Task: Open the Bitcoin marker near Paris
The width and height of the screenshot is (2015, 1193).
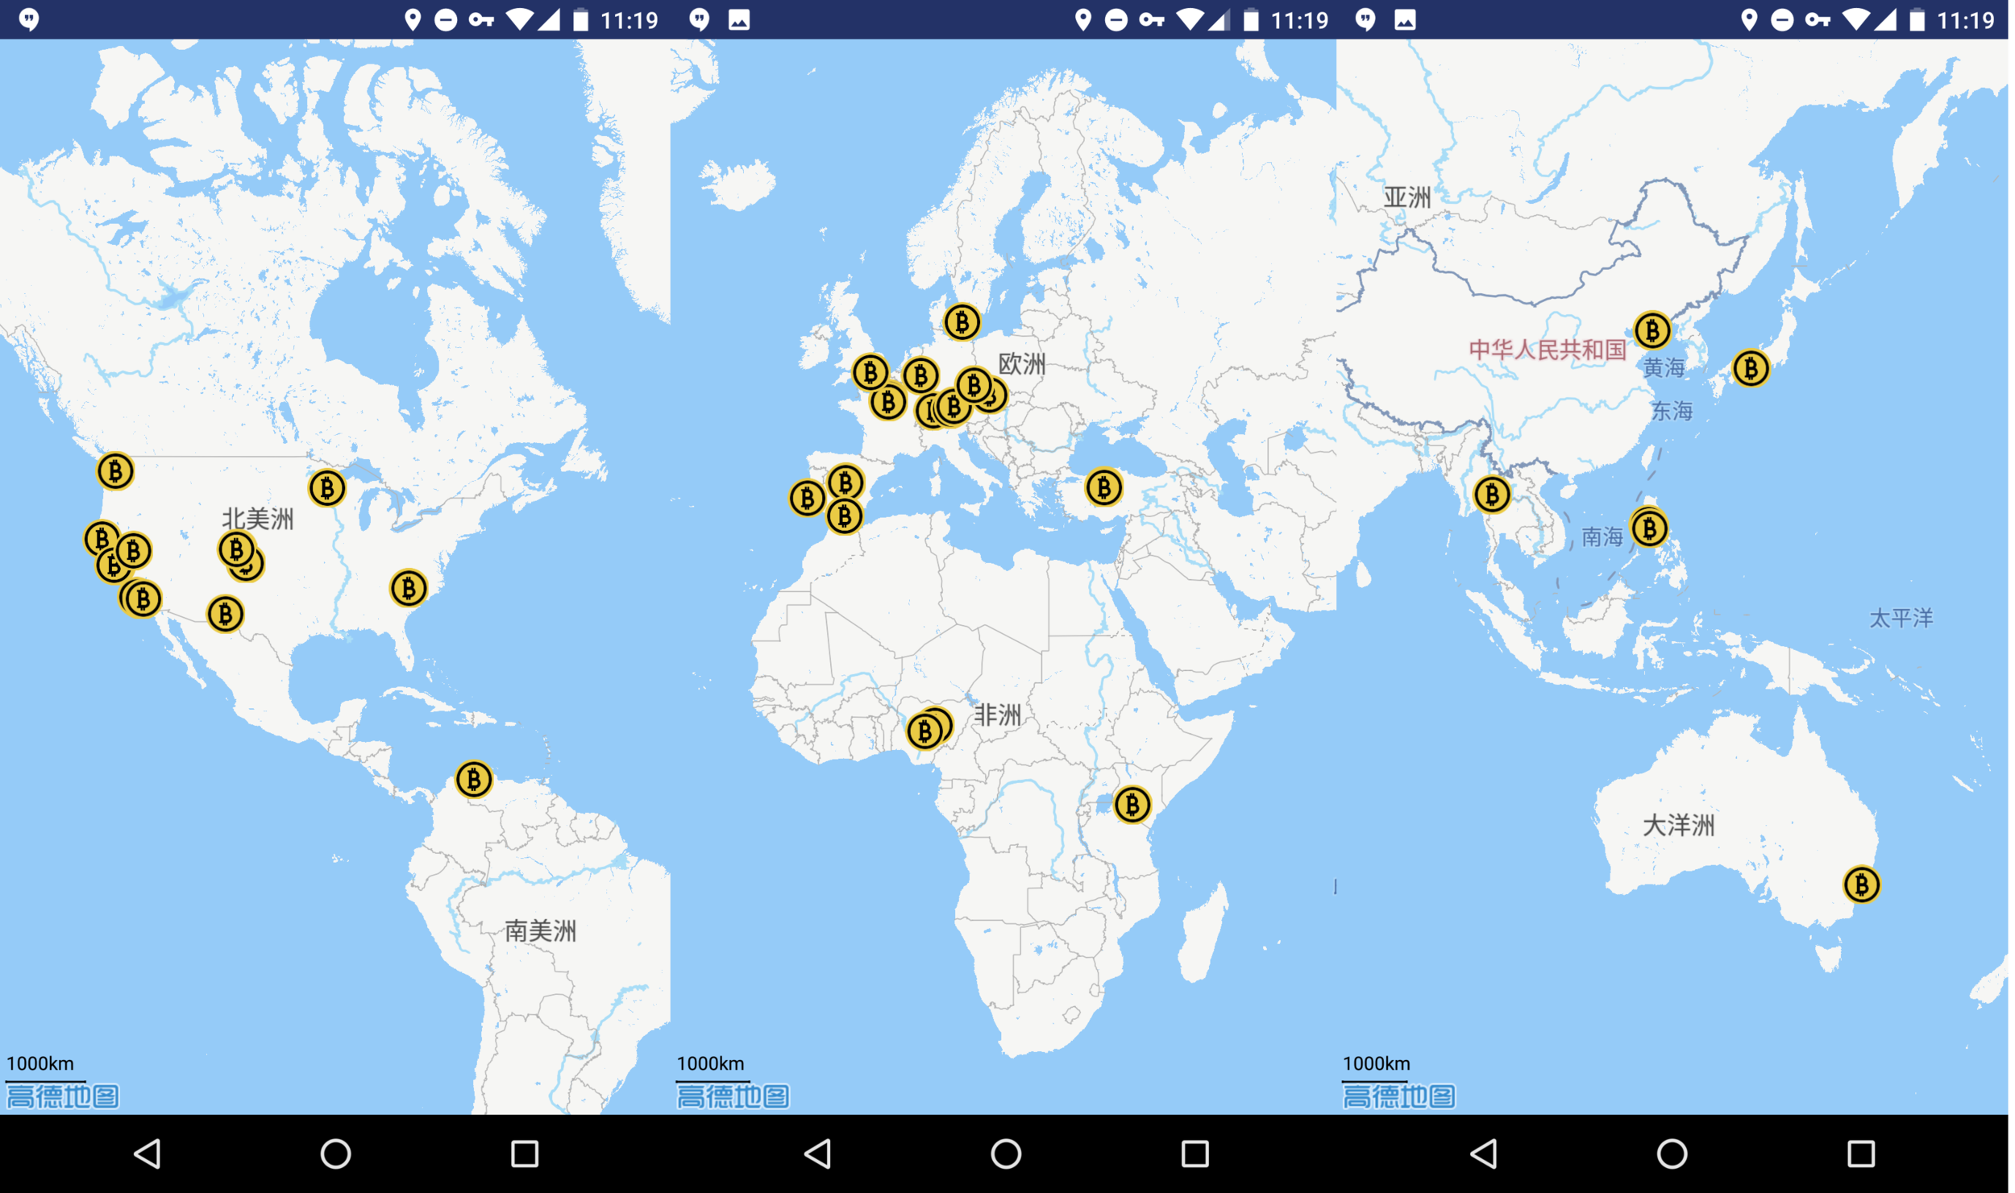Action: (x=888, y=401)
